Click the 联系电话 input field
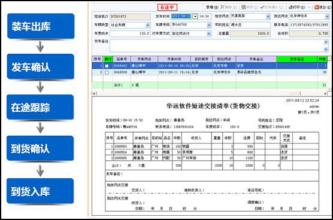 pos(309,25)
